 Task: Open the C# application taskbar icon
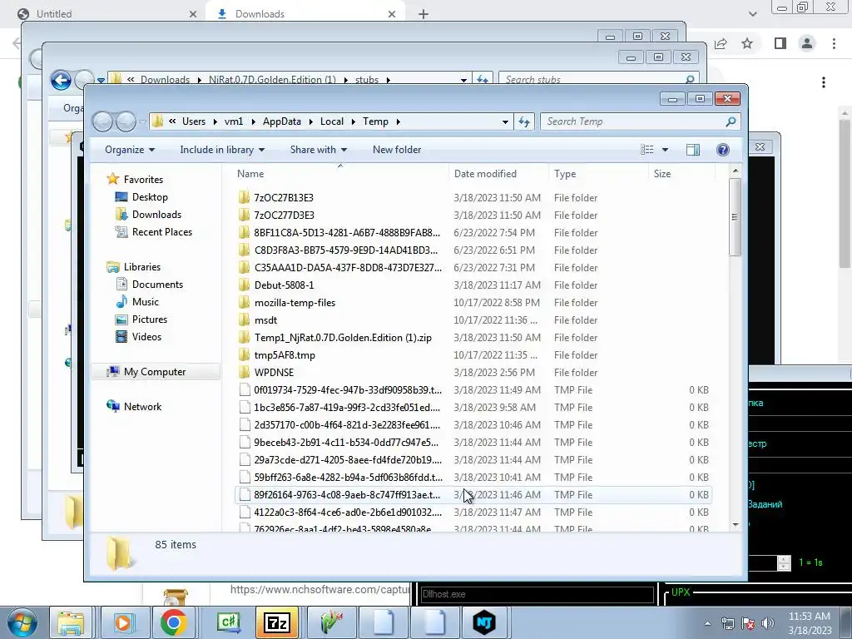(228, 622)
